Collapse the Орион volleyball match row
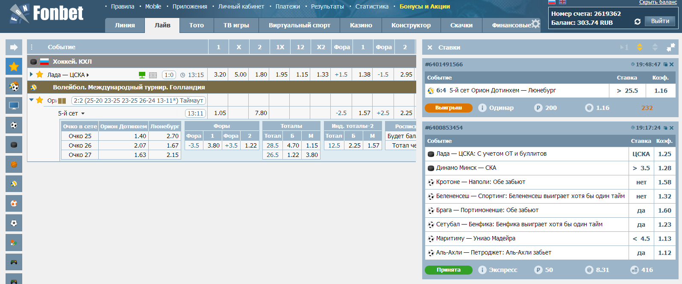The image size is (682, 284). 31,100
